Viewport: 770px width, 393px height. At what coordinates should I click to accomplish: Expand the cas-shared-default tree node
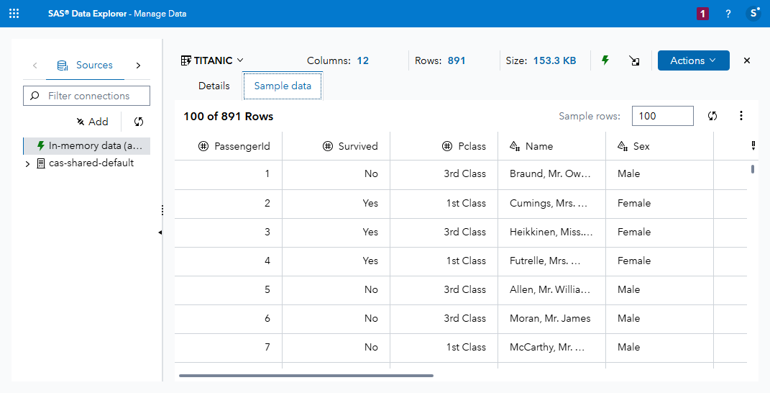[x=28, y=163]
